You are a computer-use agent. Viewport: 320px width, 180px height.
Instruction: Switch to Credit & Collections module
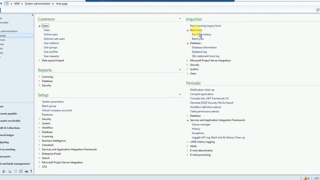click(10, 128)
